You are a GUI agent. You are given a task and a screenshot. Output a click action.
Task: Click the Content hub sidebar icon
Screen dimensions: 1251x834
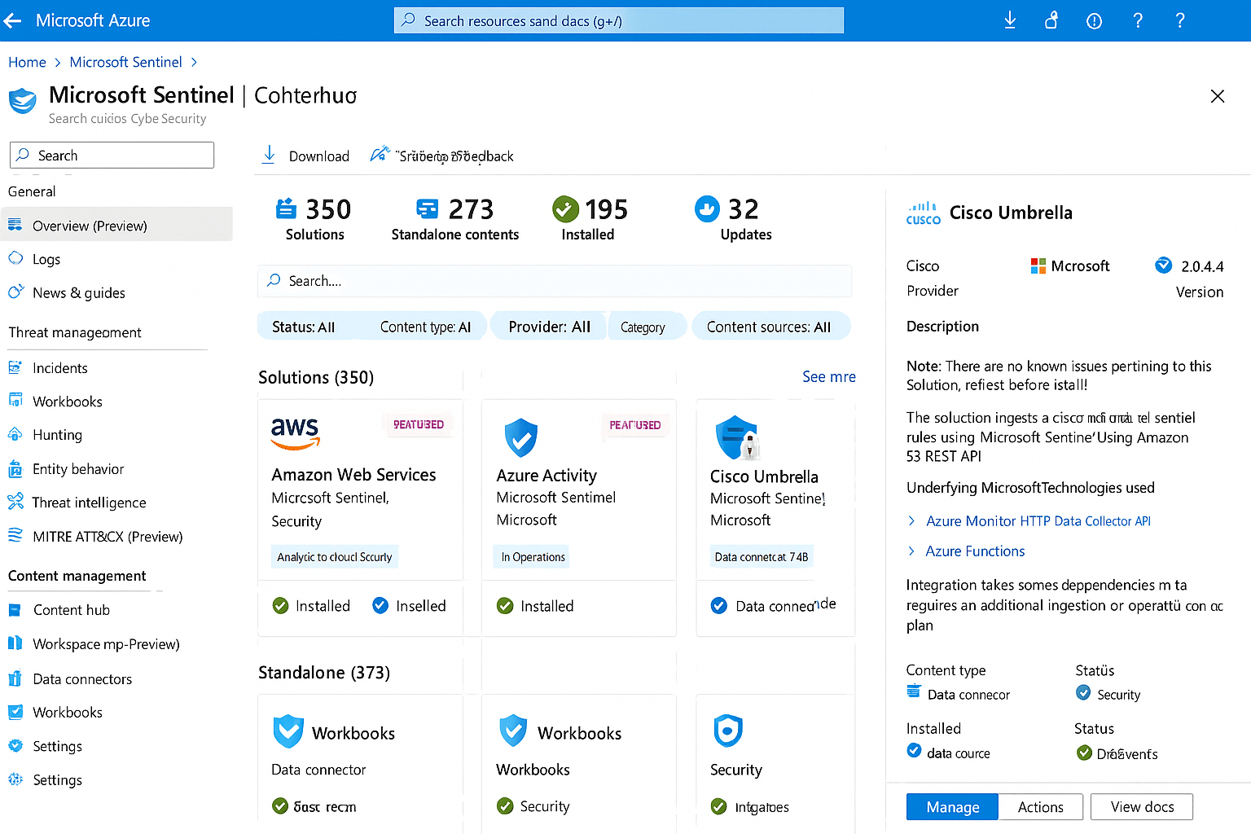pos(15,609)
